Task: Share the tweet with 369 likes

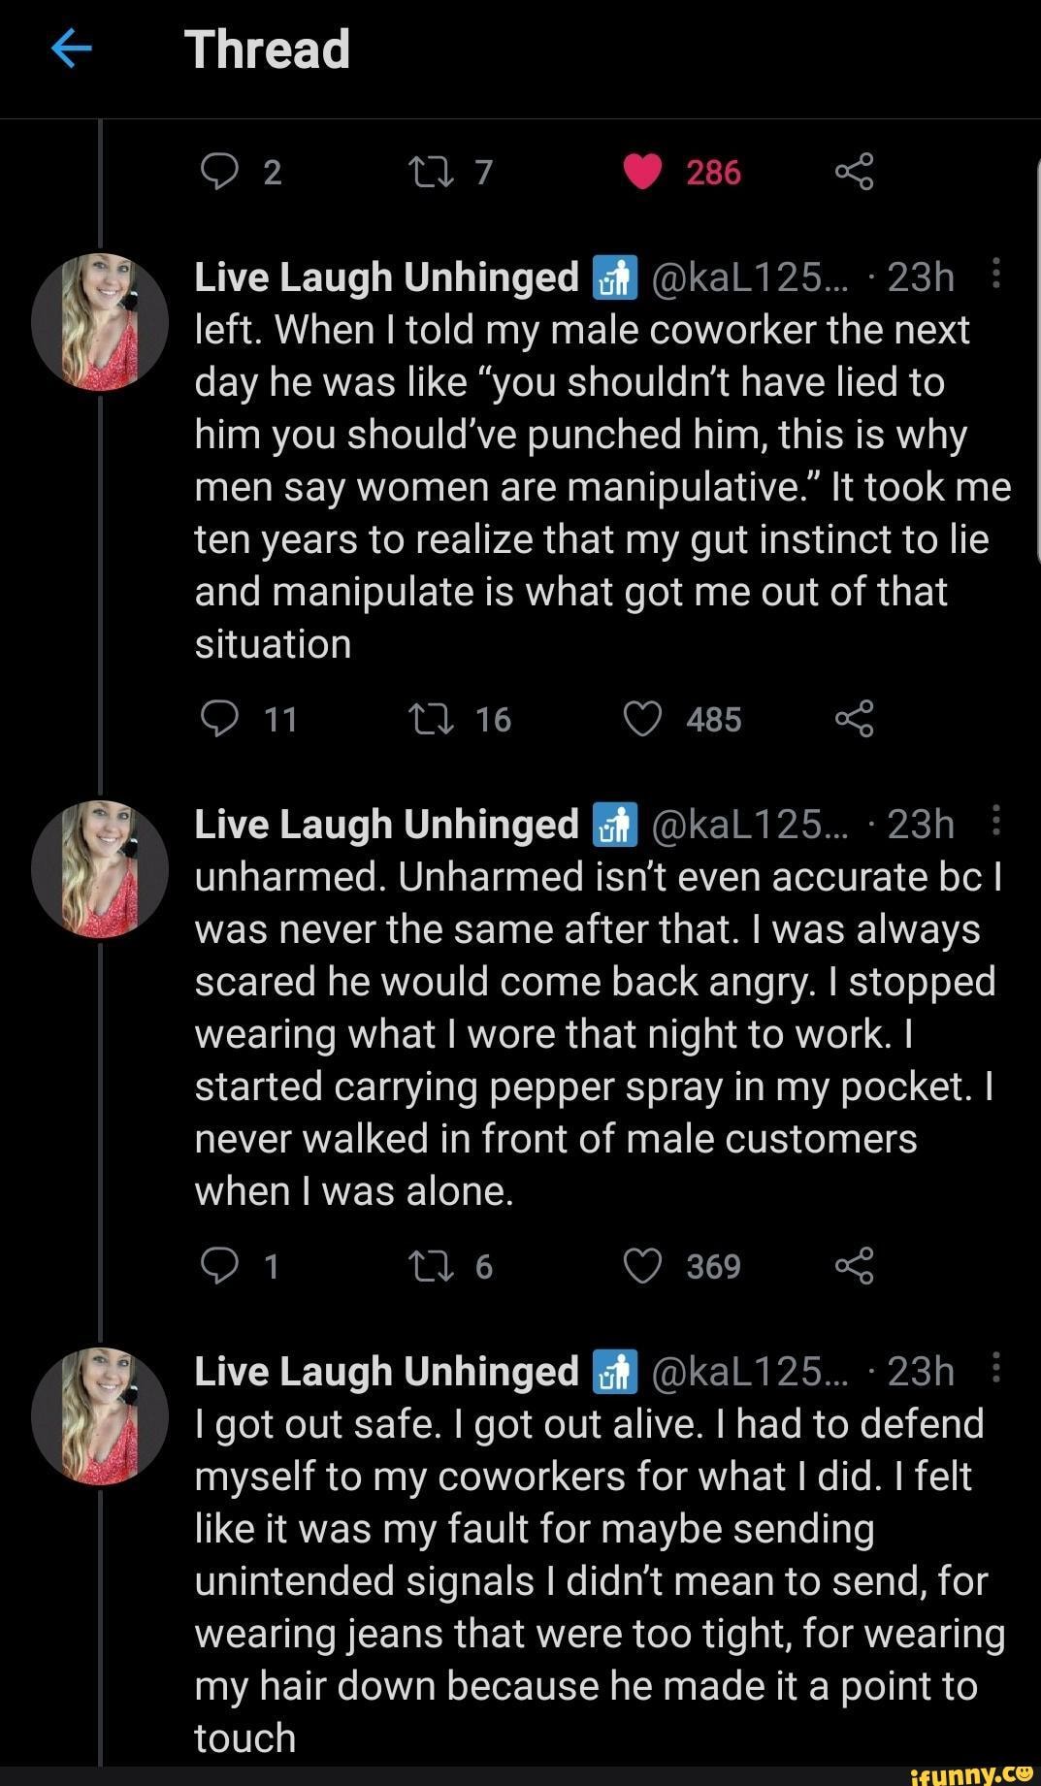Action: [x=854, y=1266]
